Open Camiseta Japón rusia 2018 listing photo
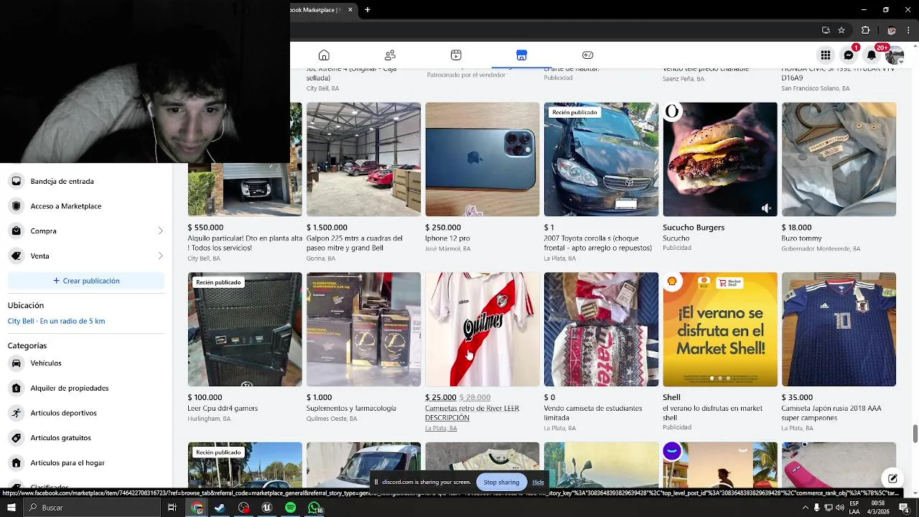919x517 pixels. [839, 330]
